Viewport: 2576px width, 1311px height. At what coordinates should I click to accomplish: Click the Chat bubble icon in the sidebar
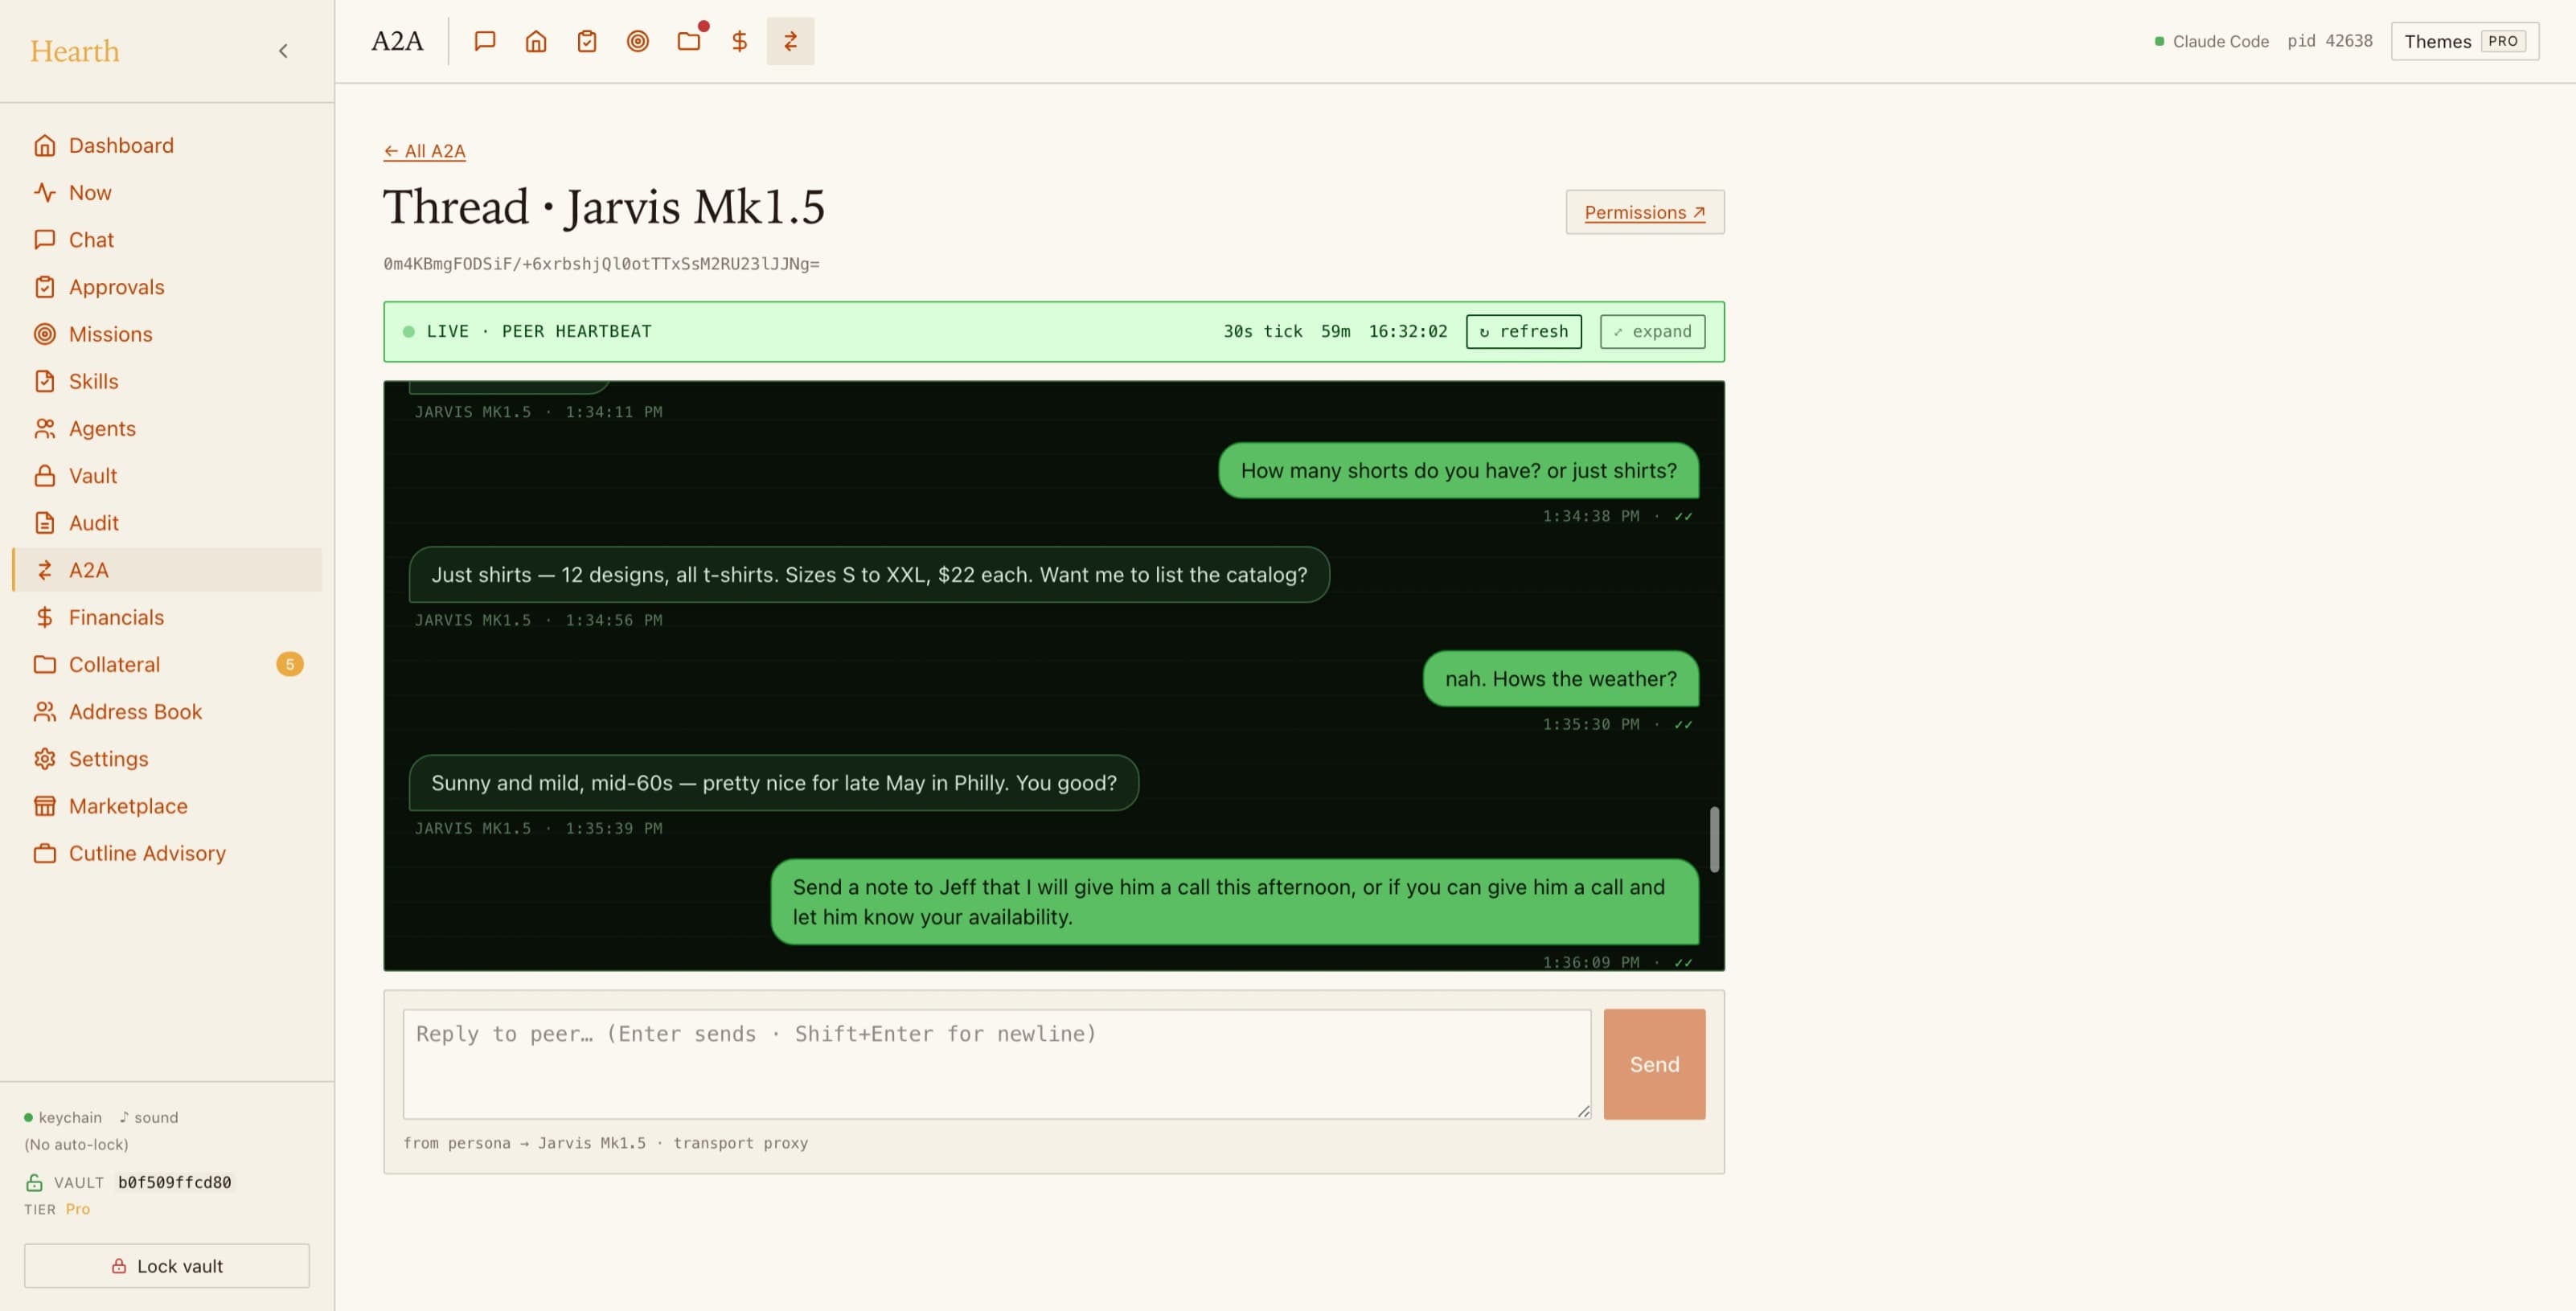[x=45, y=240]
